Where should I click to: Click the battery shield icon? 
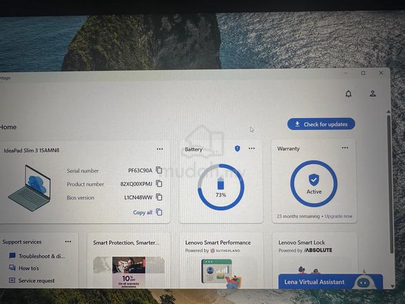[237, 148]
